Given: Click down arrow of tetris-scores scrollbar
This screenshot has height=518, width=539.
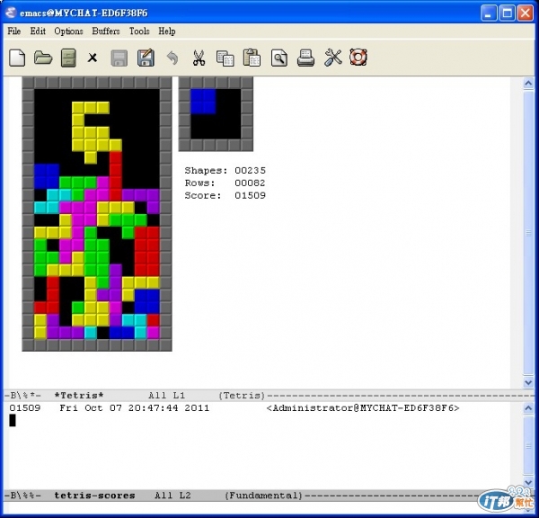Looking at the screenshot, I should click(528, 482).
